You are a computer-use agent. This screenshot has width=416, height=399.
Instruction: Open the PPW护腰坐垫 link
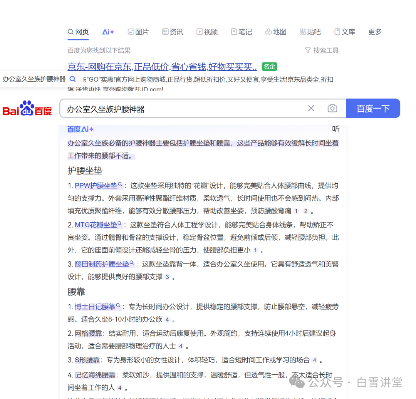coord(96,186)
